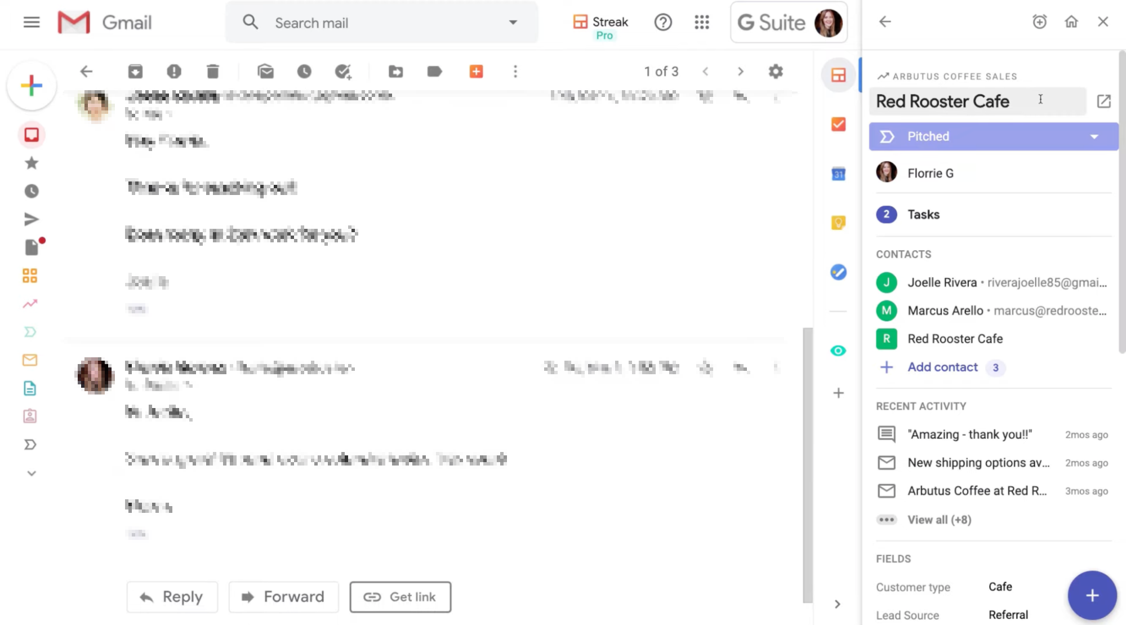Open Google Calendar addon in side panel
Screen dimensions: 1126x625
(x=838, y=174)
